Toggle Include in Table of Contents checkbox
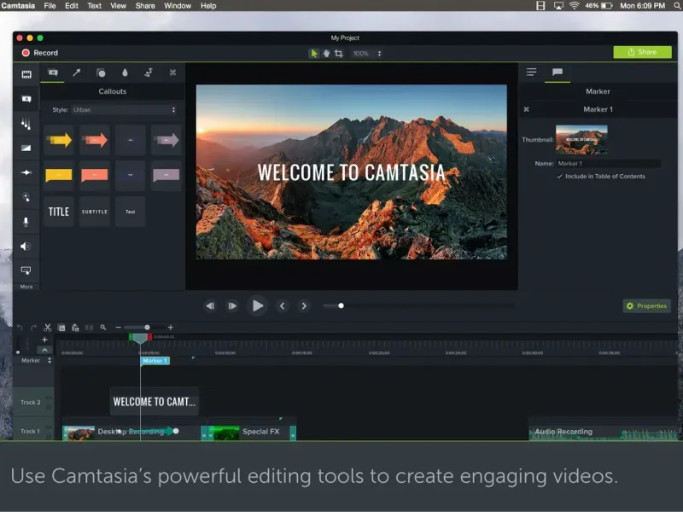Viewport: 683px width, 512px height. 560,177
